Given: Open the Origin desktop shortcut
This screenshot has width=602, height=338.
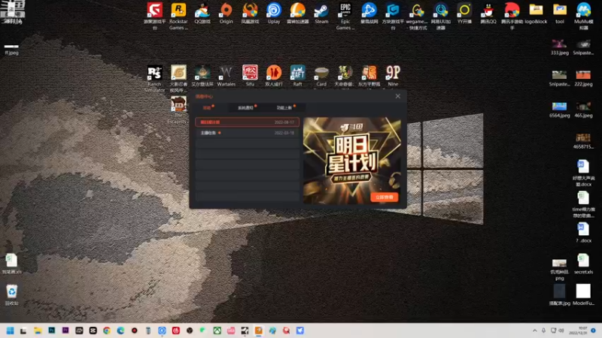Looking at the screenshot, I should [x=227, y=14].
